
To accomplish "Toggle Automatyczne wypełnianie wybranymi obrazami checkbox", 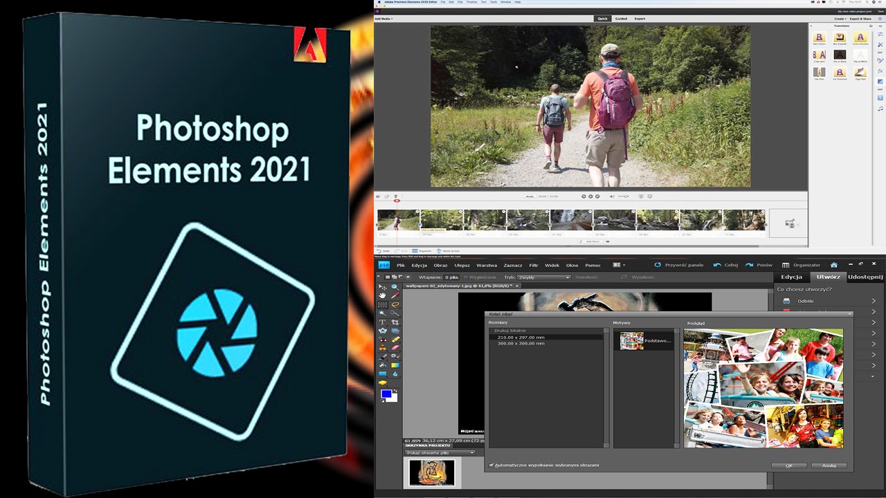I will tap(491, 465).
